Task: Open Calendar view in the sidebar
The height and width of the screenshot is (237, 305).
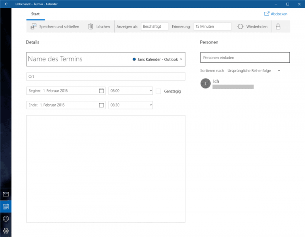Action: pos(6,207)
